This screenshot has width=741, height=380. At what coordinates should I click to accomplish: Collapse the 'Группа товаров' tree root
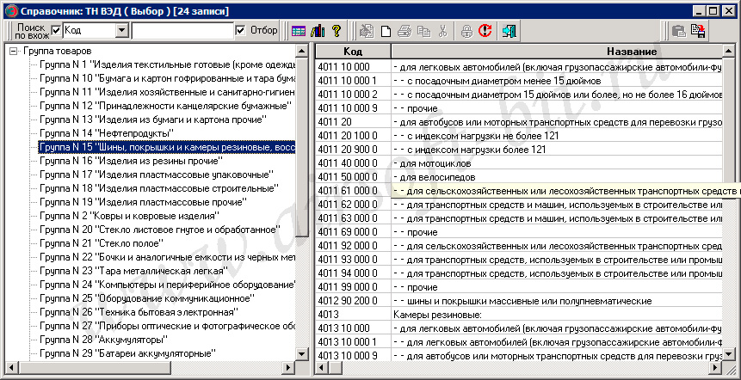[x=12, y=51]
